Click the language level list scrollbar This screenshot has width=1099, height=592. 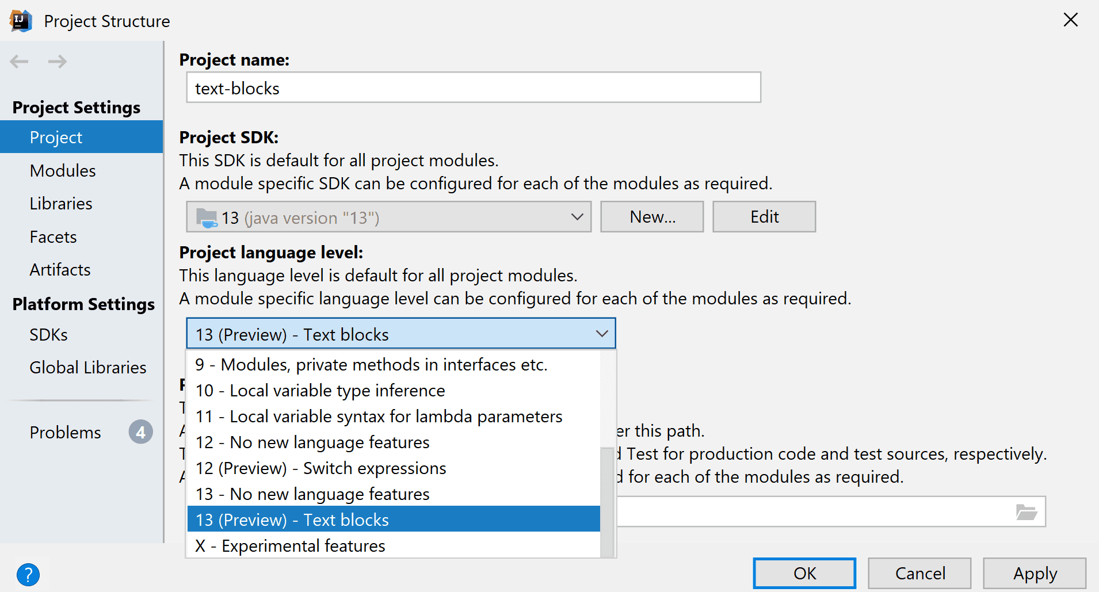click(x=606, y=501)
